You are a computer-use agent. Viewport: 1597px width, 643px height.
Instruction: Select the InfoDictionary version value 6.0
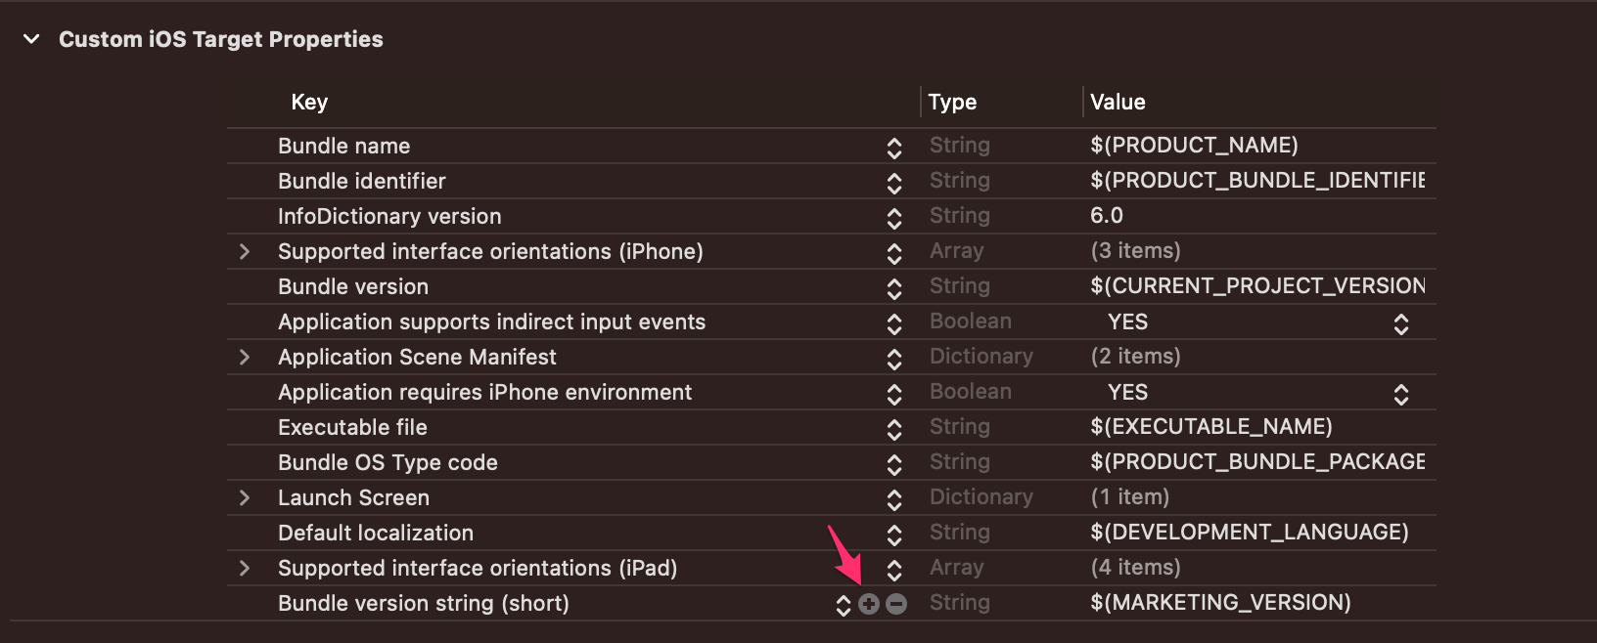tap(1107, 216)
